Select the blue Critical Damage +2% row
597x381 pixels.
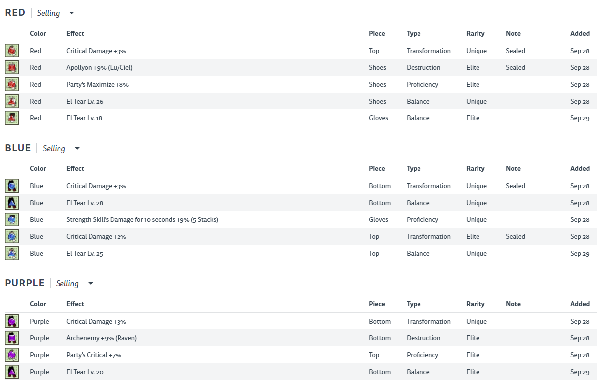pyautogui.click(x=298, y=236)
